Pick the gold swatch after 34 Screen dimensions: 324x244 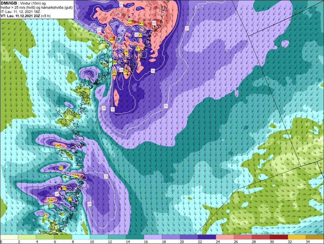pyautogui.click(x=315, y=237)
